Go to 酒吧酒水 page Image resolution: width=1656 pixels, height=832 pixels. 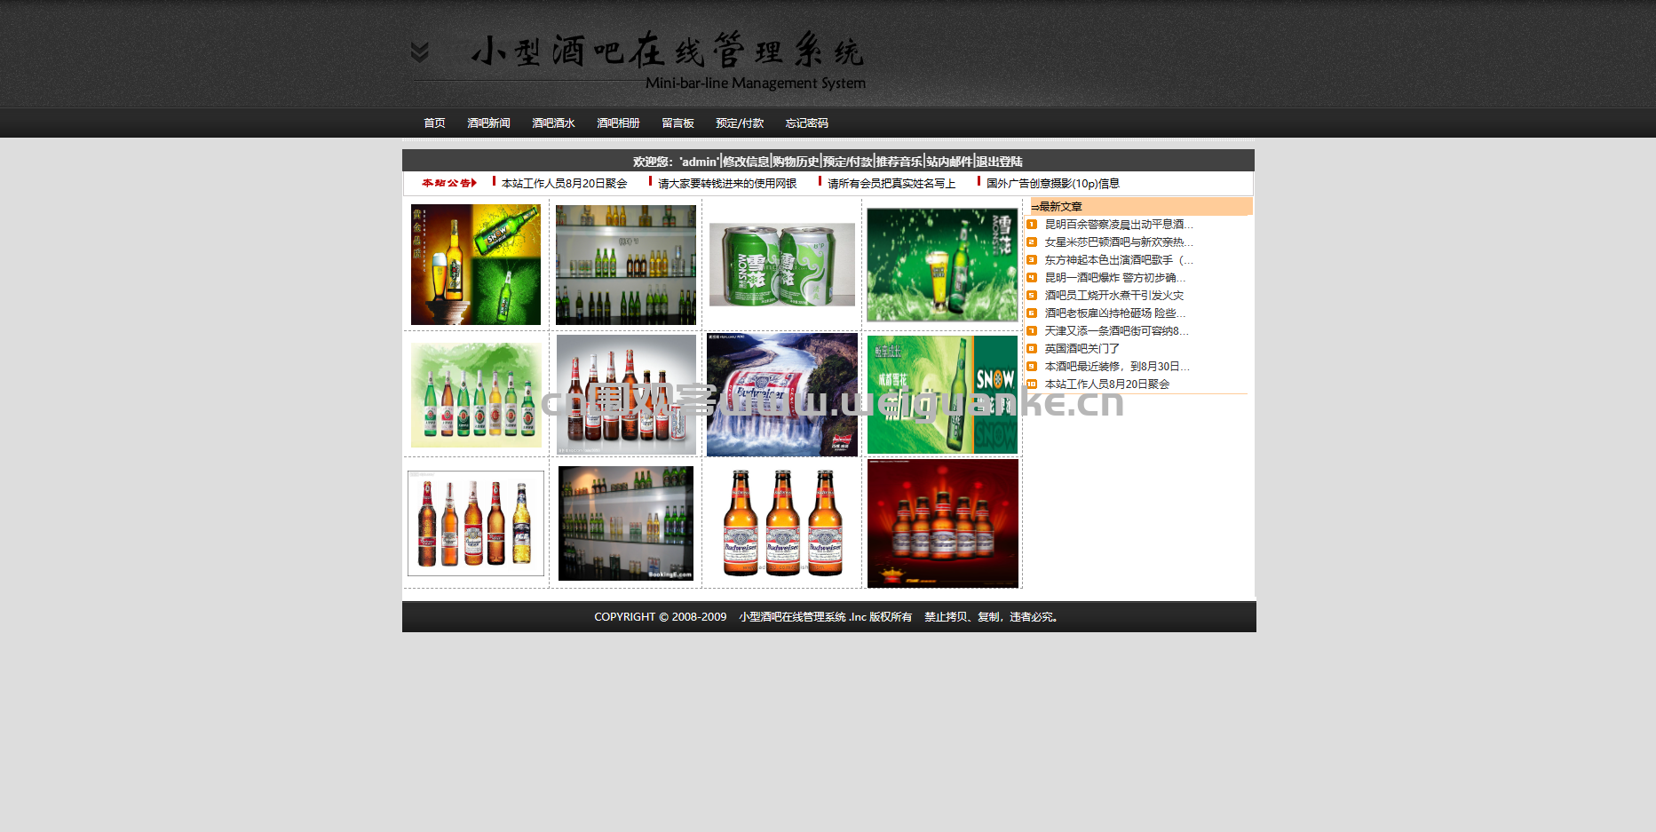coord(553,123)
